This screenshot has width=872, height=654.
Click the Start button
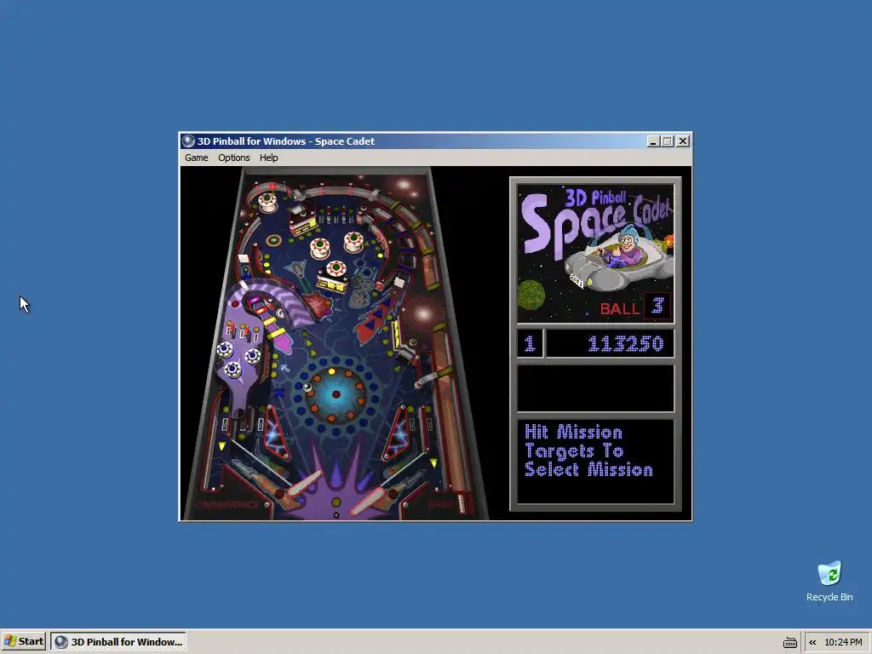24,641
